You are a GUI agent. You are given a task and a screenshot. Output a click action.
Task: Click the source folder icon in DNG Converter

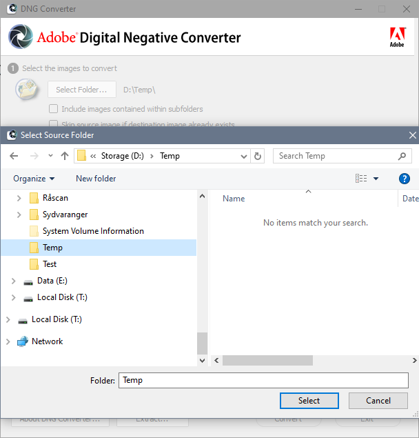pyautogui.click(x=27, y=89)
